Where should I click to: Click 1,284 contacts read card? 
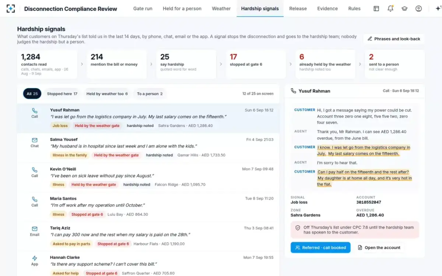pyautogui.click(x=47, y=64)
